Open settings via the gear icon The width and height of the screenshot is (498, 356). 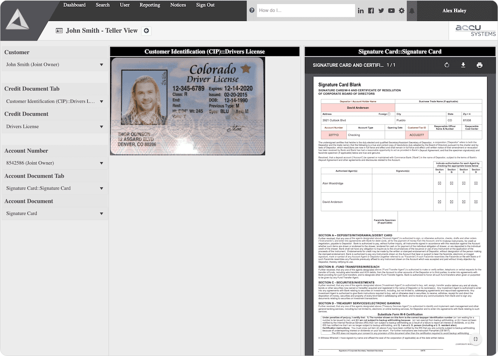(401, 11)
